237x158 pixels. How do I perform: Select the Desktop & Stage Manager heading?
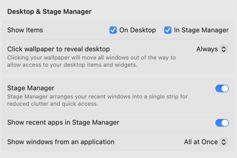click(49, 11)
